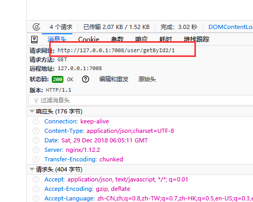Click the filter funnel icon
This screenshot has width=253, height=202.
coord(36,101)
